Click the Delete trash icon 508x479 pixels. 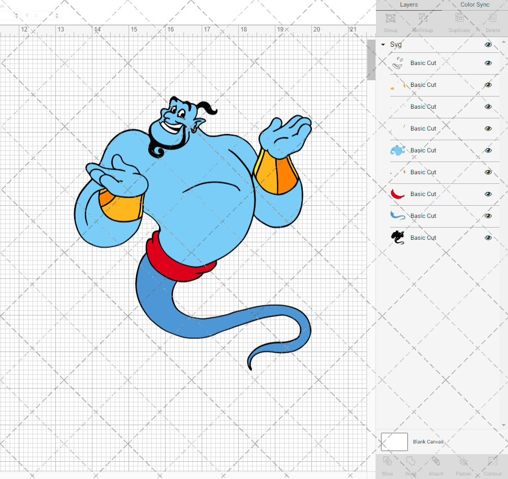pyautogui.click(x=493, y=18)
